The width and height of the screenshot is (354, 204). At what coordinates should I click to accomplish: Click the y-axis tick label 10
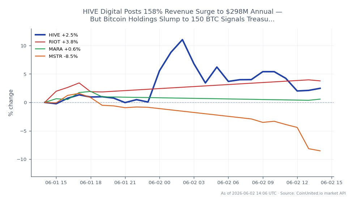pyautogui.click(x=24, y=46)
